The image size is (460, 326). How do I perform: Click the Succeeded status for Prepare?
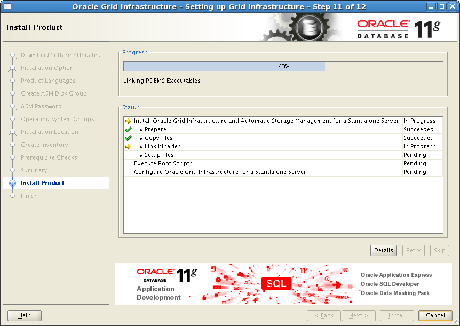(418, 130)
